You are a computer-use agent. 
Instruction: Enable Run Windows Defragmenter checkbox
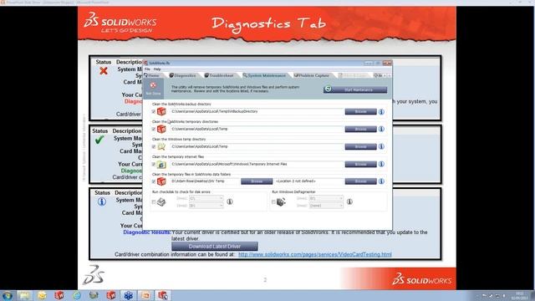click(x=273, y=202)
